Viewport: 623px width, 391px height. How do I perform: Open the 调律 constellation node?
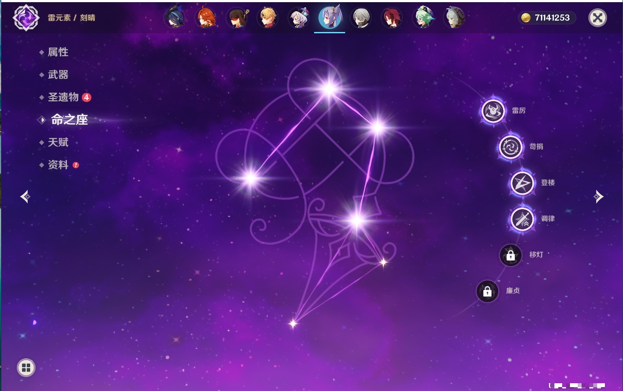(522, 219)
